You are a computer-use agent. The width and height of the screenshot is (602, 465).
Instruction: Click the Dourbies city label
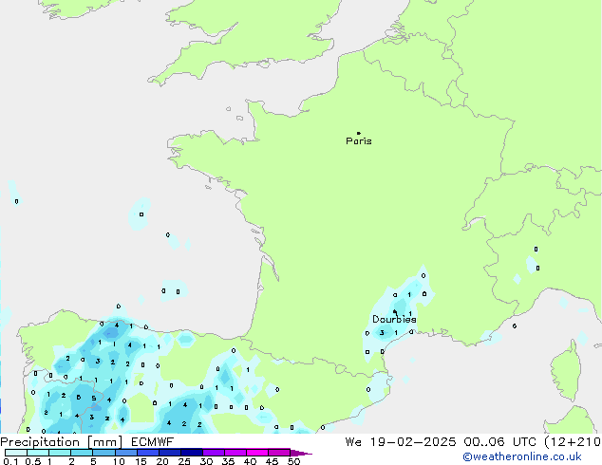394,319
